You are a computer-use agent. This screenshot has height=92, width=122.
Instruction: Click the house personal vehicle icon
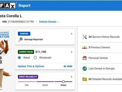tap(85, 58)
